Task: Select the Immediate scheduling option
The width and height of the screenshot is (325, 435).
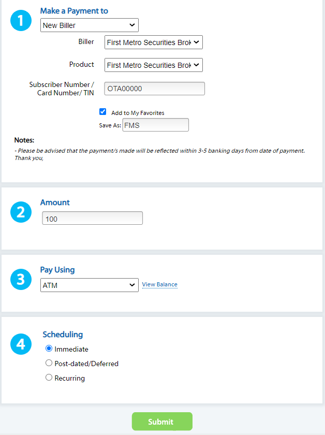Action: click(49, 349)
